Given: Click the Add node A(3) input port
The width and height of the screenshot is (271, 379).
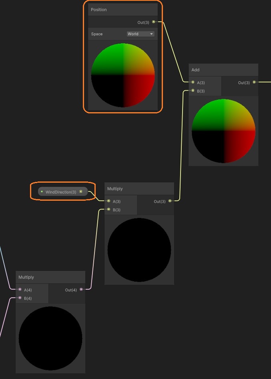Looking at the screenshot, I should click(x=193, y=82).
